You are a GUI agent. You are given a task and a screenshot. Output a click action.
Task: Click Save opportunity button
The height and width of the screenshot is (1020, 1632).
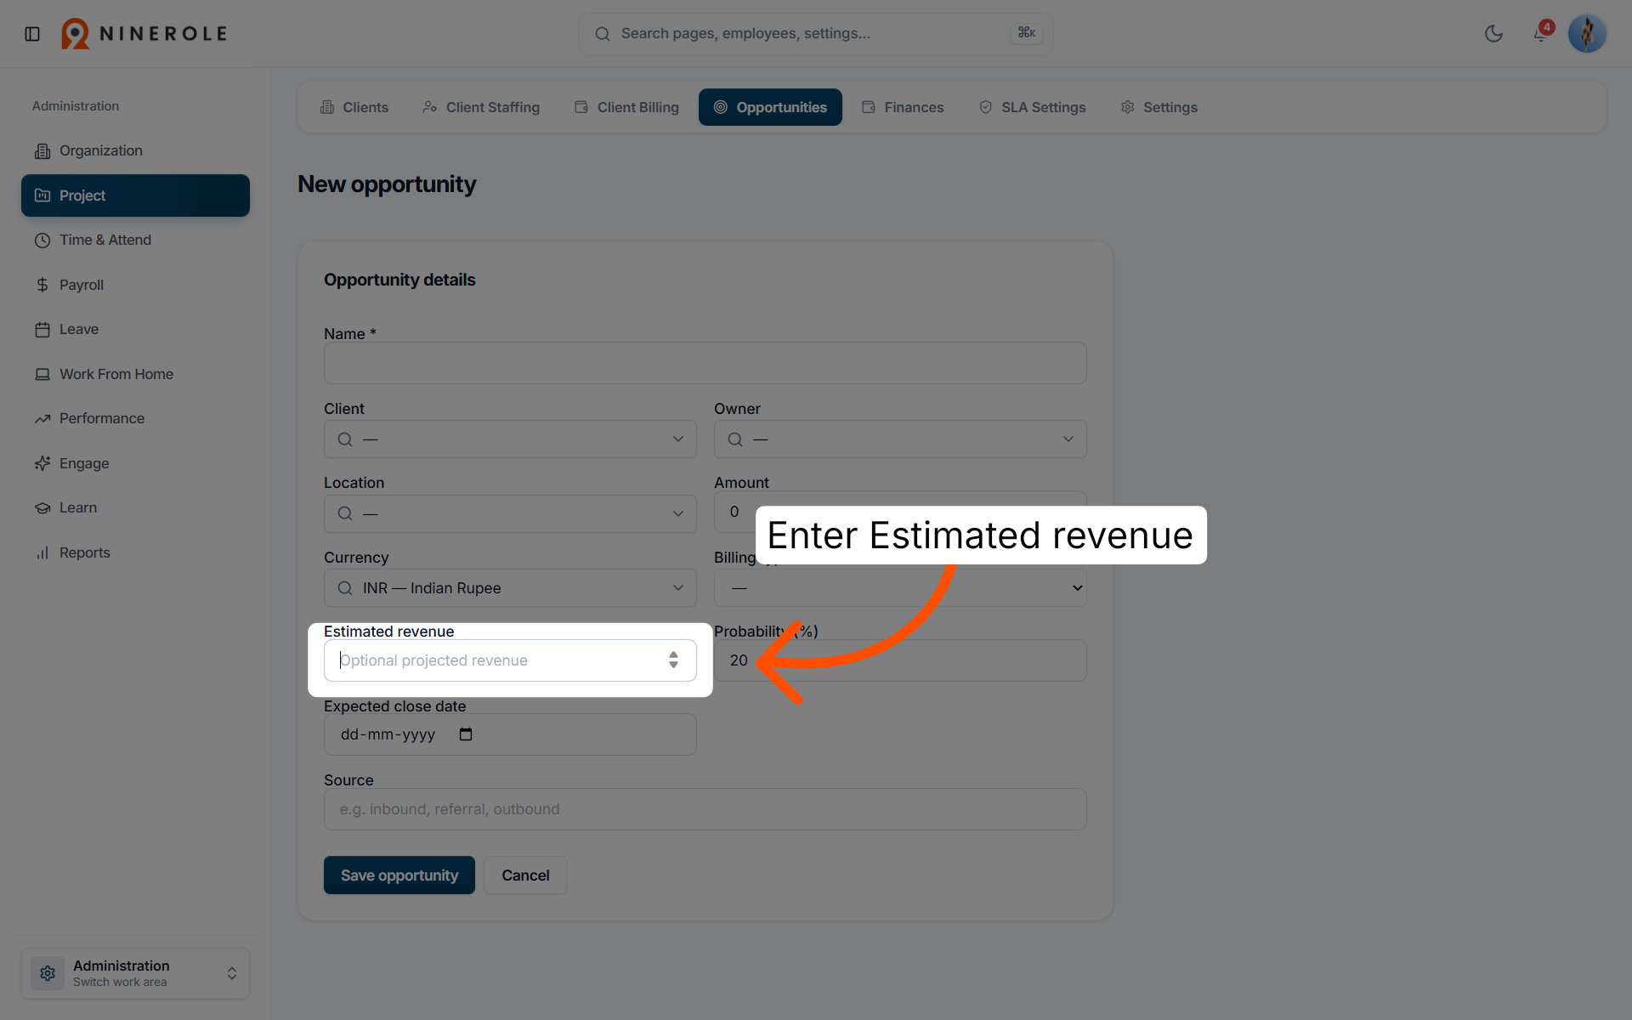[399, 875]
